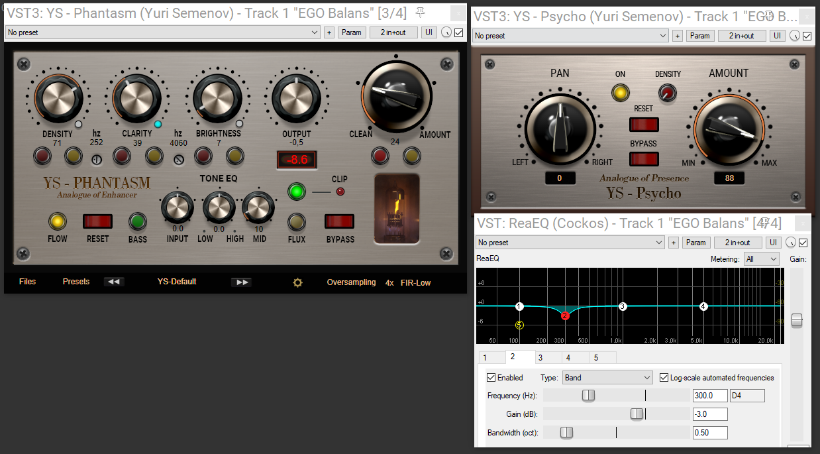Select band point 3 in ReaEQ graph
Viewport: 820px width, 454px height.
(x=623, y=306)
